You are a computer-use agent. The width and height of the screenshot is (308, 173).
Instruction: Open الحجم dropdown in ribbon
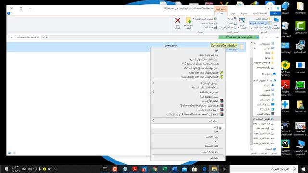[232, 23]
